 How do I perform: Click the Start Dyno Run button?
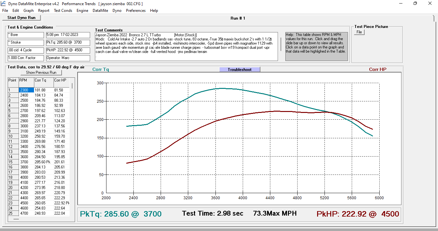coord(21,18)
